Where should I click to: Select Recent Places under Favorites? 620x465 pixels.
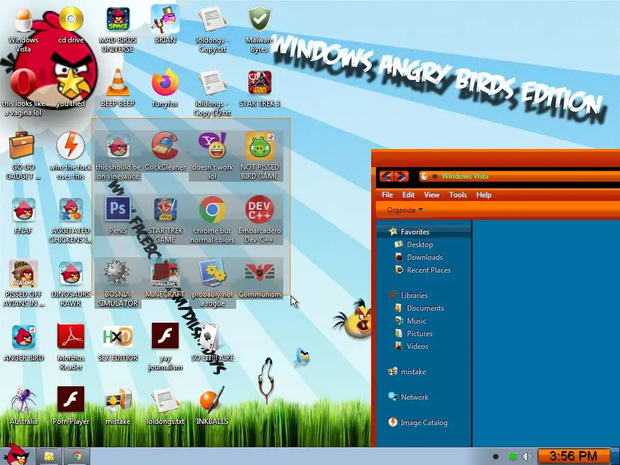[428, 269]
